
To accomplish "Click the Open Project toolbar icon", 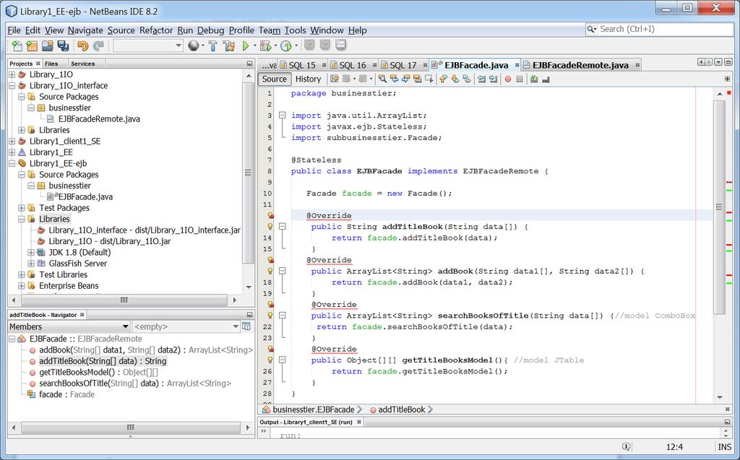I will [47, 45].
